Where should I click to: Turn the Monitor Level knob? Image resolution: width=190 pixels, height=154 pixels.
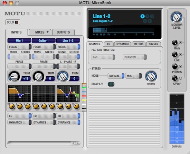pos(177,17)
